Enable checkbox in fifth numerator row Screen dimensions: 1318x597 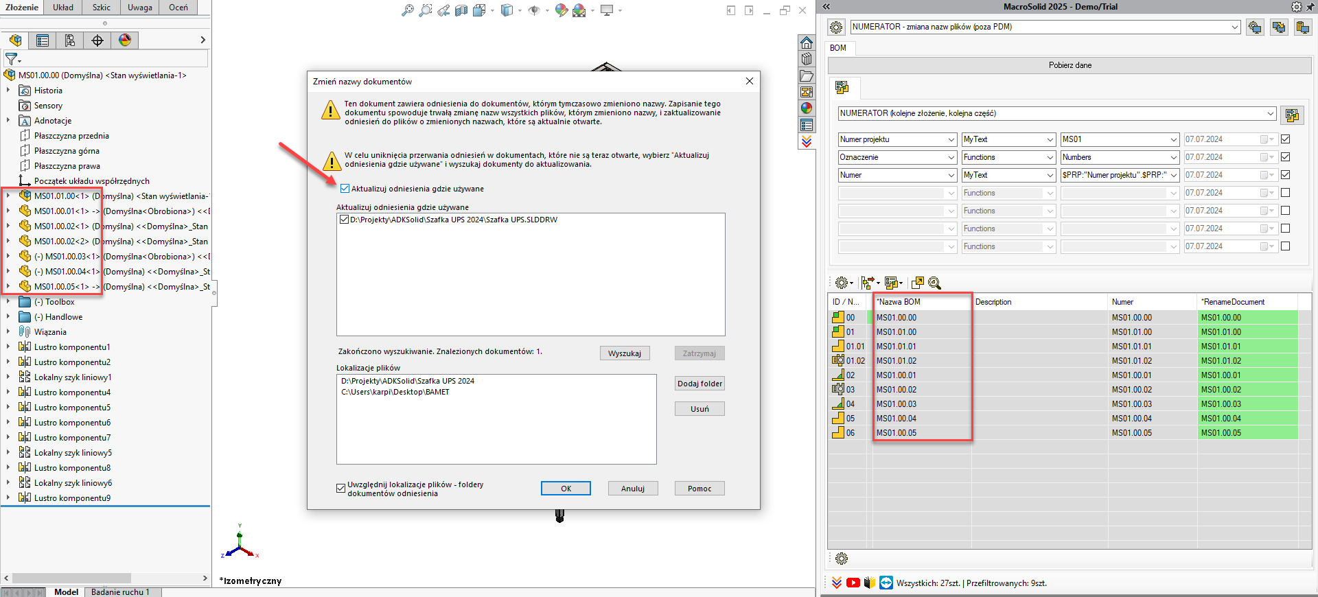tap(1286, 211)
